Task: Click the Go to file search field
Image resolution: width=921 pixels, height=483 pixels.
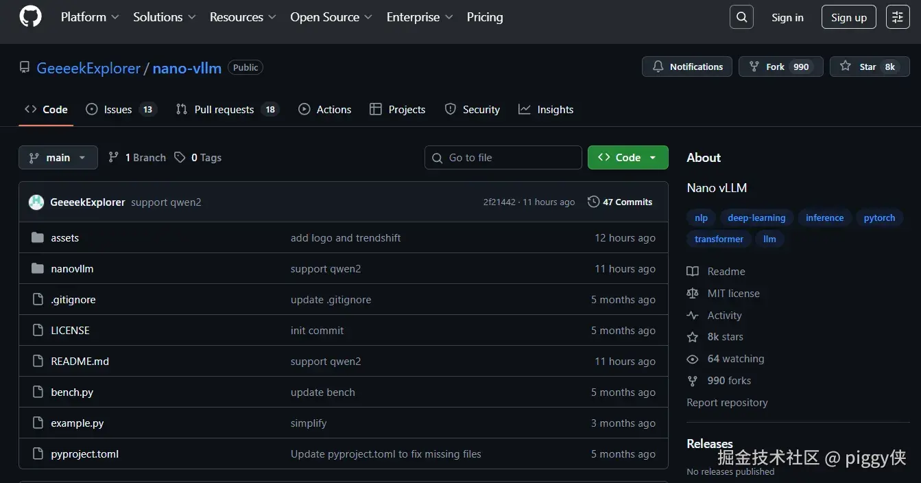Action: [503, 158]
